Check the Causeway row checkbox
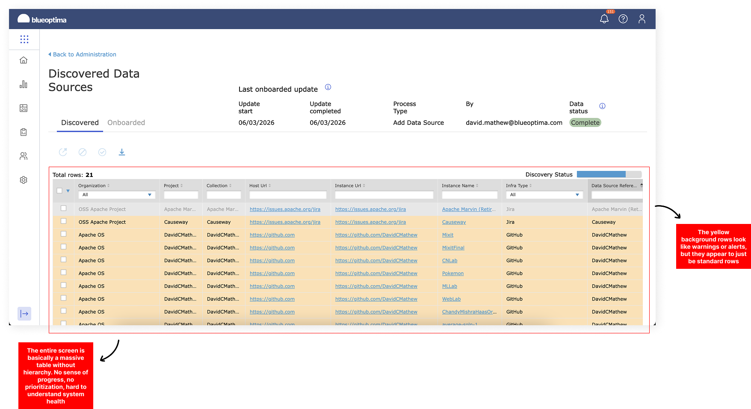 [x=63, y=221]
